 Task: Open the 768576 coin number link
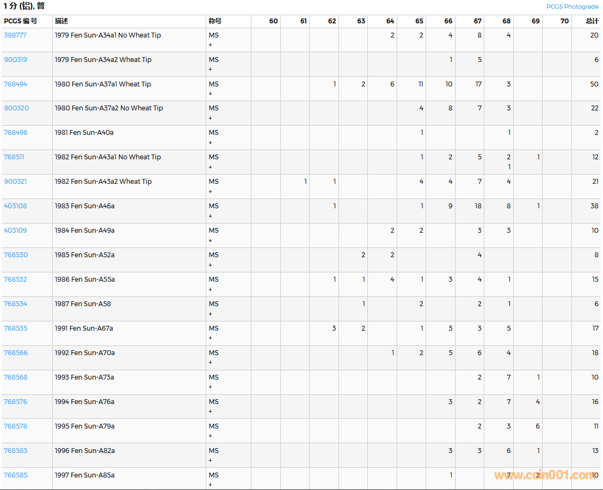click(15, 402)
